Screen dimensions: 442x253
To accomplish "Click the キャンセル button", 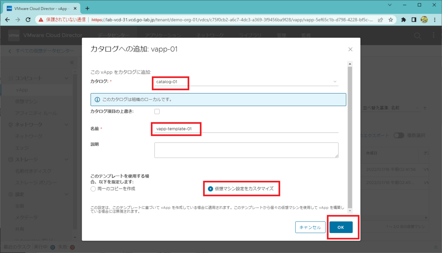I will click(x=310, y=227).
